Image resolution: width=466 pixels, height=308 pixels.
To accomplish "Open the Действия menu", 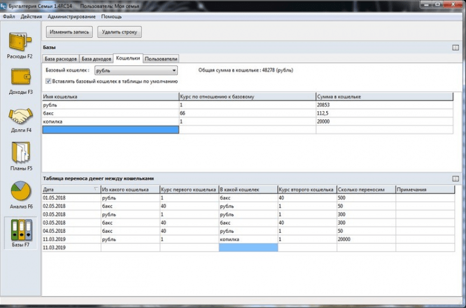I will (x=31, y=17).
